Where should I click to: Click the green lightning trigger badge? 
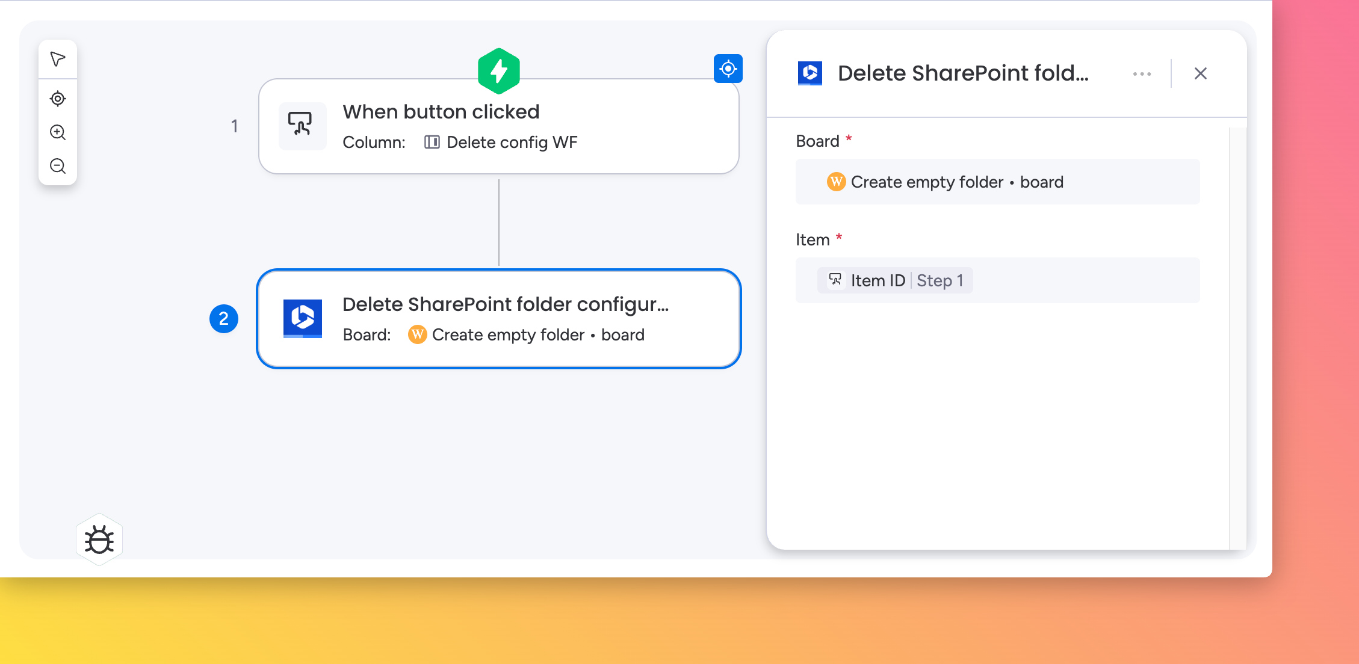click(x=498, y=71)
